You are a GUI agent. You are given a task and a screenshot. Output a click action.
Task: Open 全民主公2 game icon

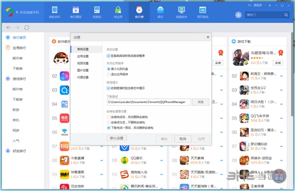[x=244, y=90]
